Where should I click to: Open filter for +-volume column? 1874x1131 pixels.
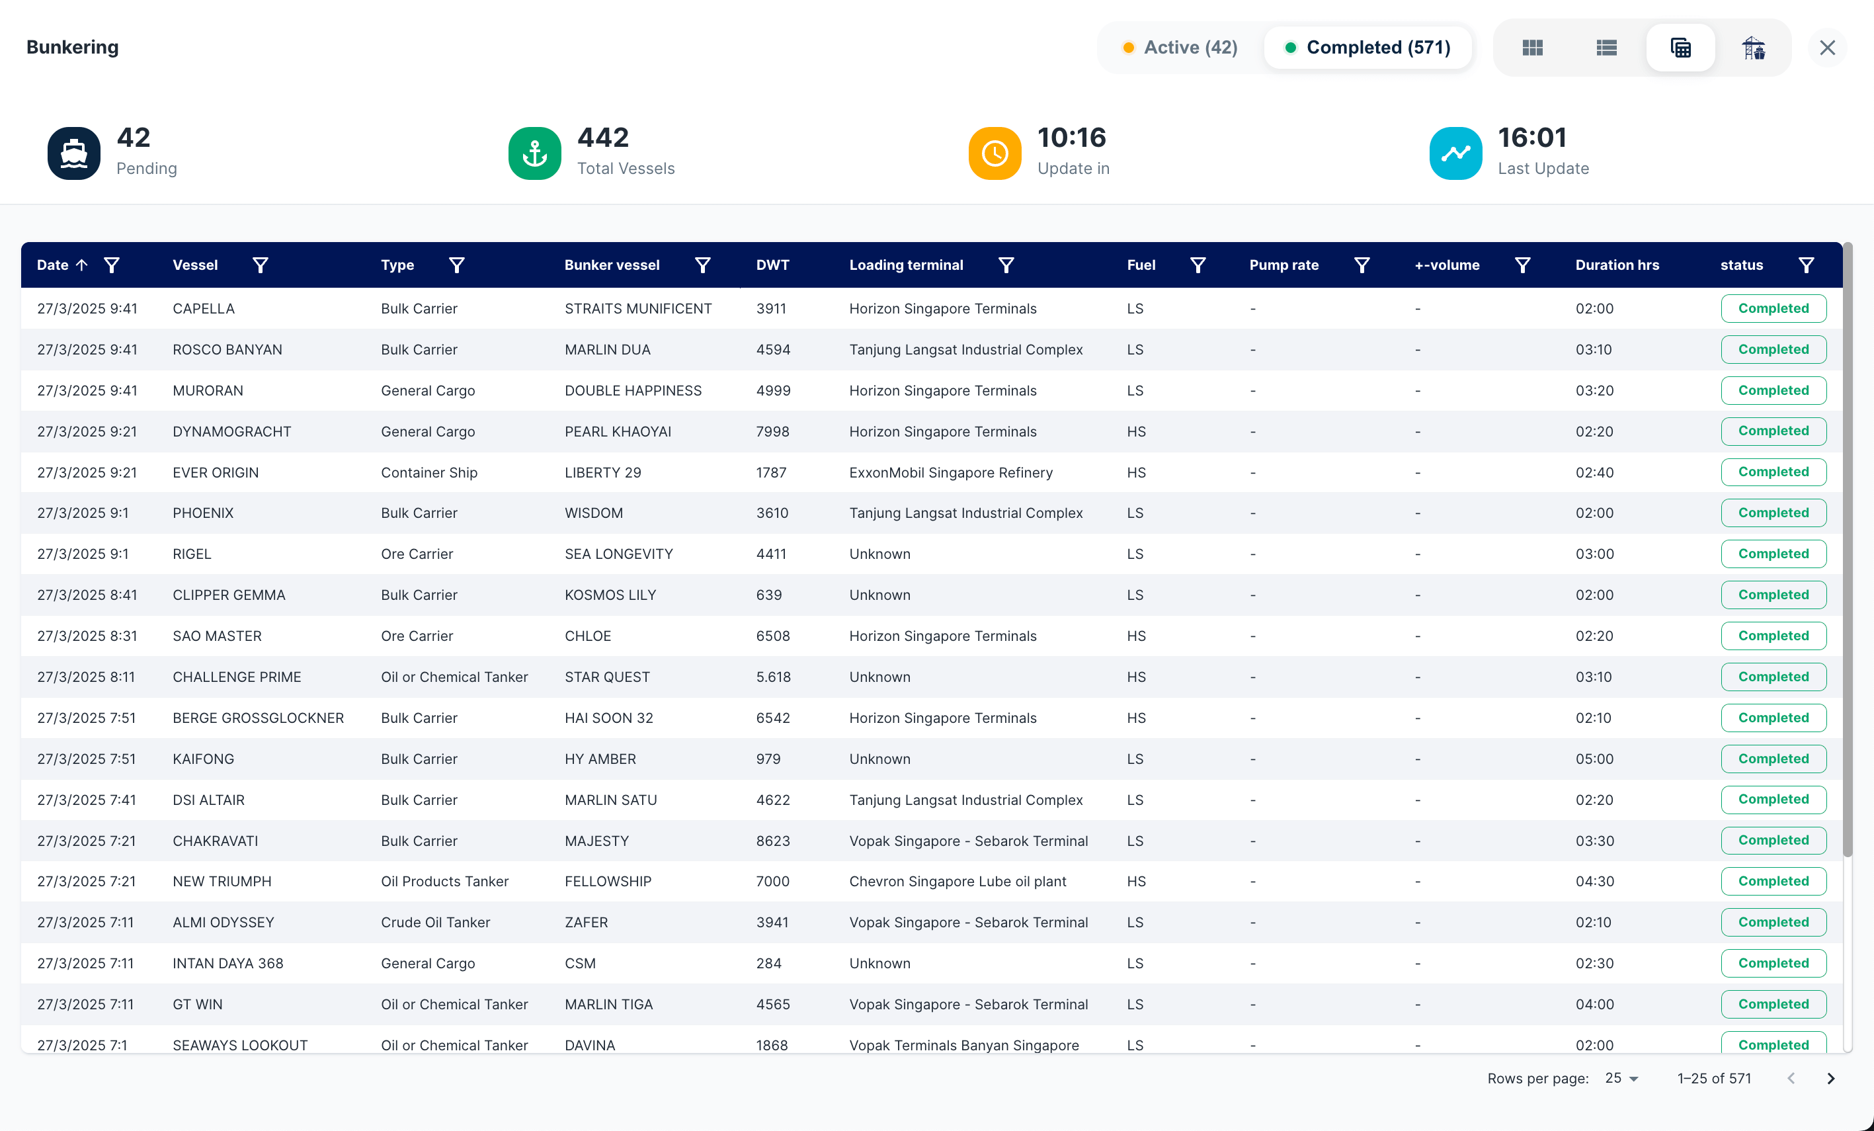(1523, 265)
